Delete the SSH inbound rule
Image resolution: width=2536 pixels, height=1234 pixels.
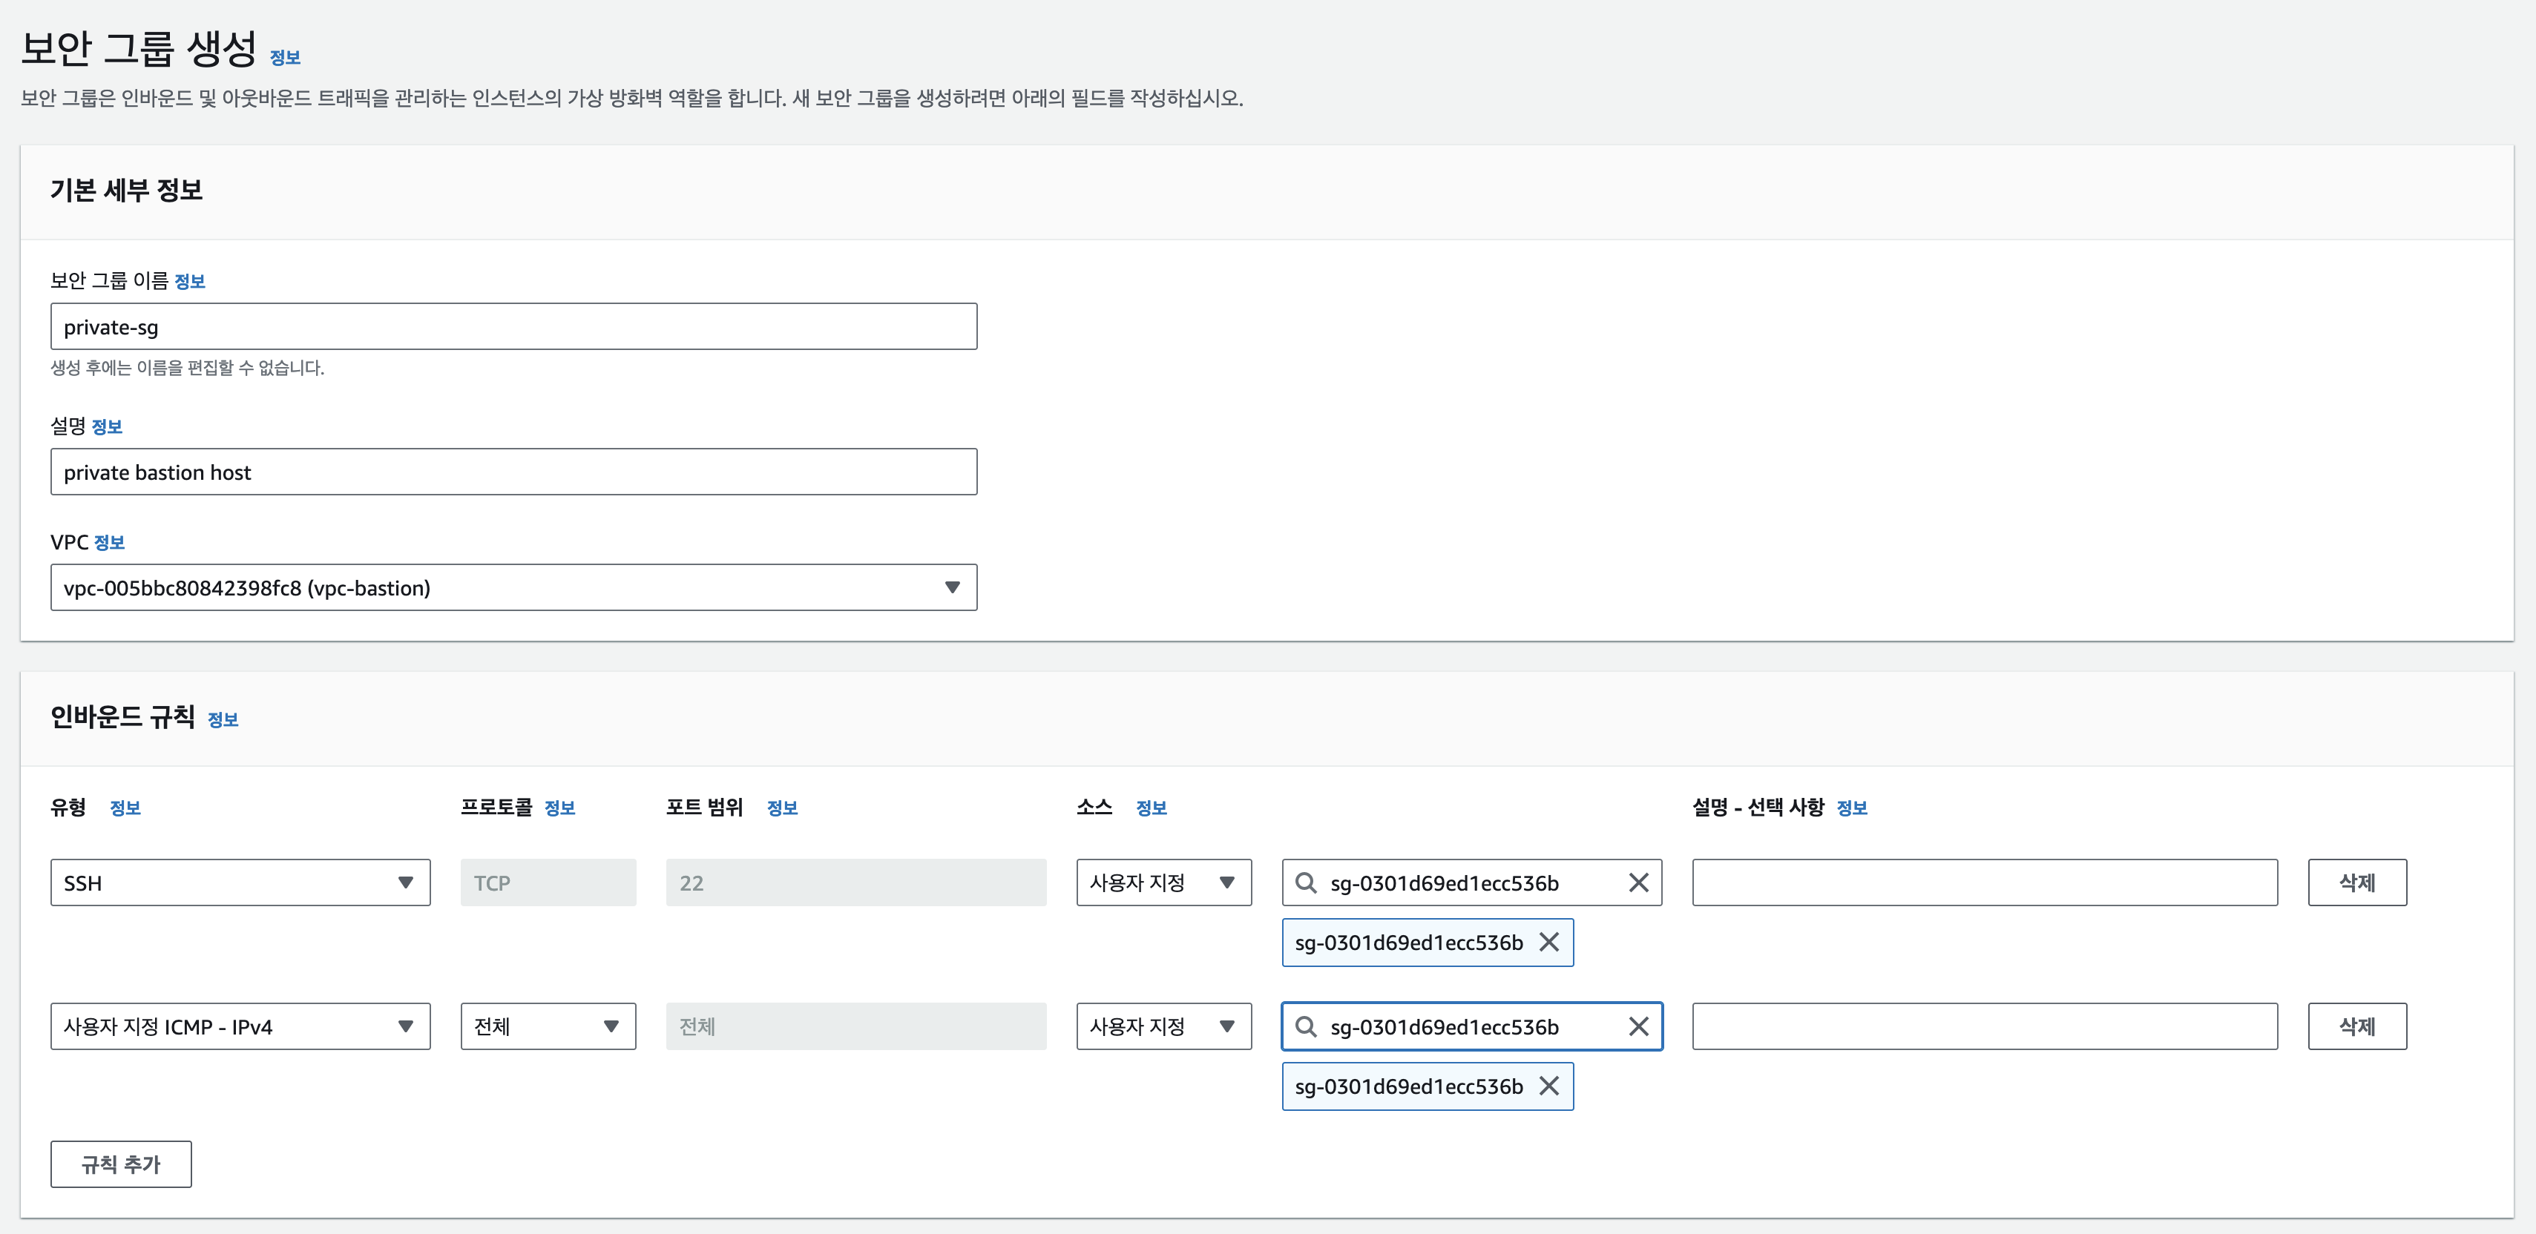2356,882
